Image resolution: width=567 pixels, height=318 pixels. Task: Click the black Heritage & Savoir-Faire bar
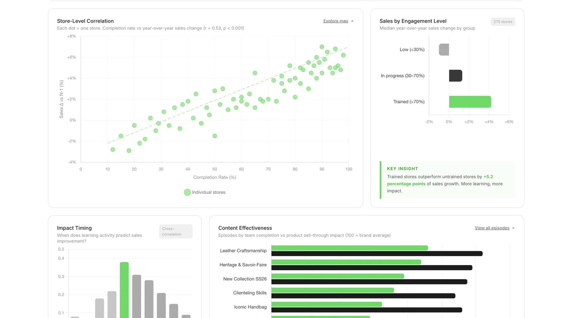[371, 268]
